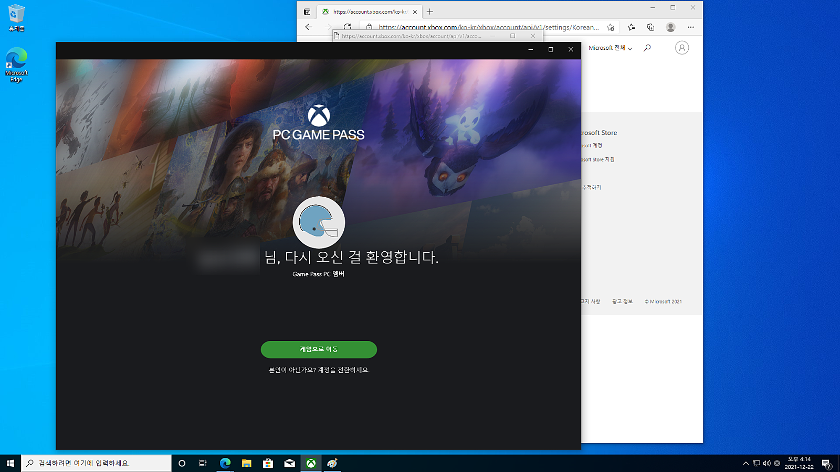Open the tab actions menu in Edge

click(307, 12)
